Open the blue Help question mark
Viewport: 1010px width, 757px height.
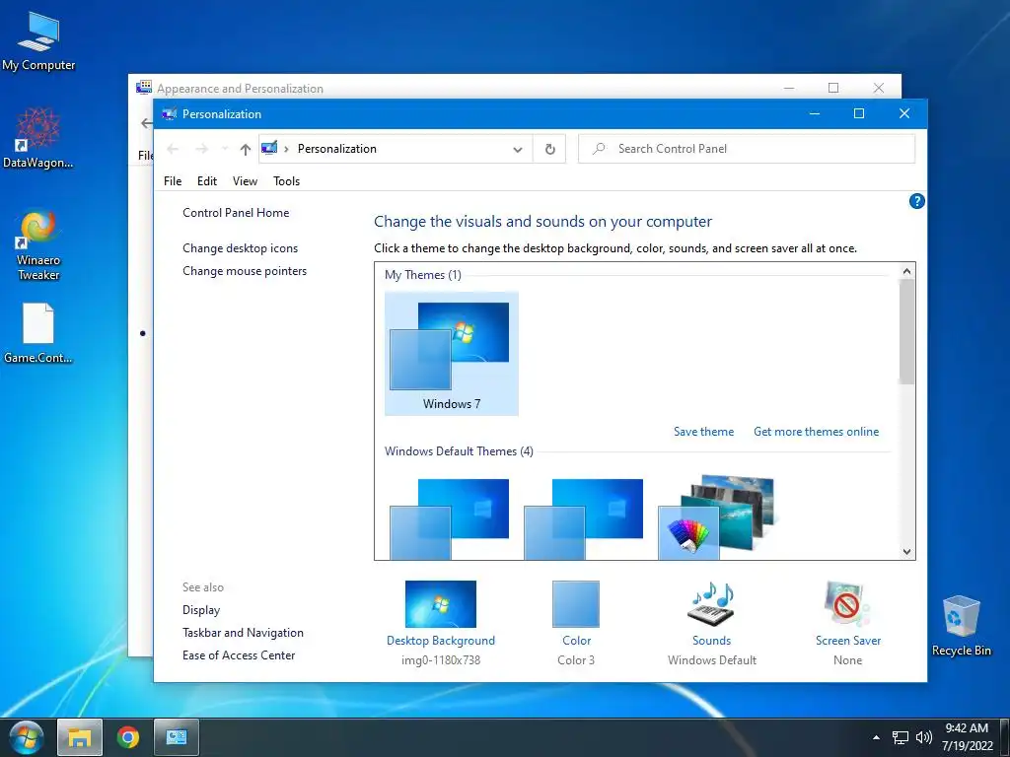916,201
